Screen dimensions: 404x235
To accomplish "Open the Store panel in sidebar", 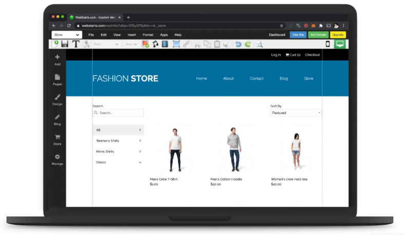I will [57, 140].
